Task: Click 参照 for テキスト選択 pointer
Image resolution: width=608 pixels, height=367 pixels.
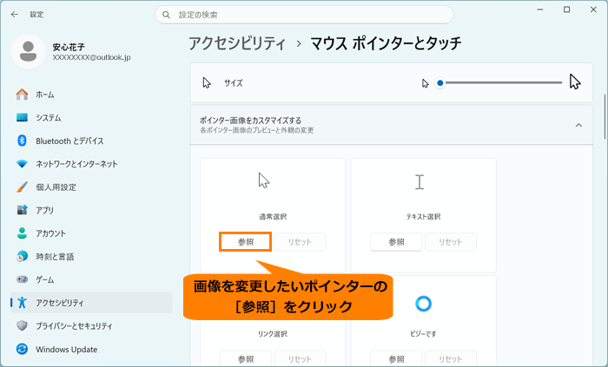Action: 396,242
